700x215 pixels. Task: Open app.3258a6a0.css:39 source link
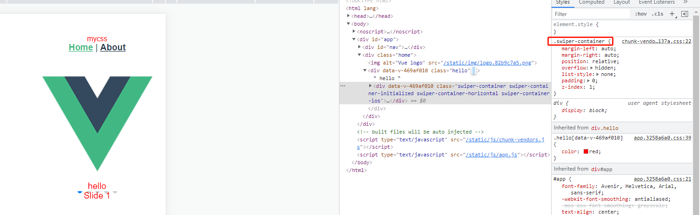click(x=662, y=138)
